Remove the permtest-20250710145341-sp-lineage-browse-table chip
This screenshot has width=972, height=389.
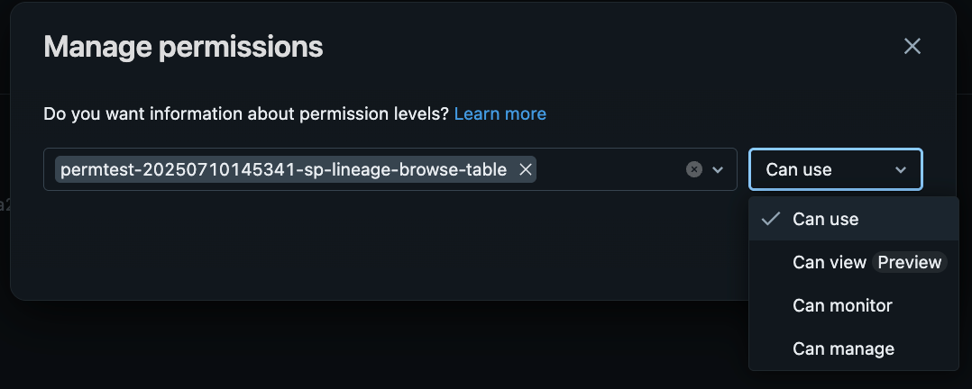pyautogui.click(x=525, y=169)
